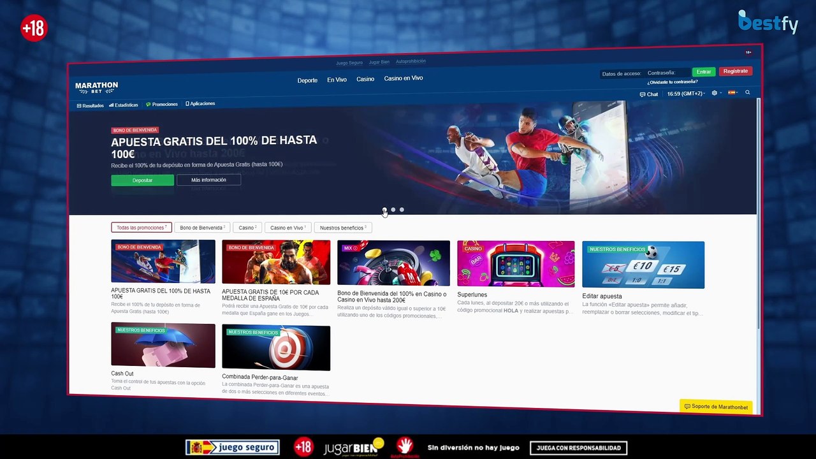Focus the Contraseña password field
Viewport: 816px width, 459px height.
(667, 73)
